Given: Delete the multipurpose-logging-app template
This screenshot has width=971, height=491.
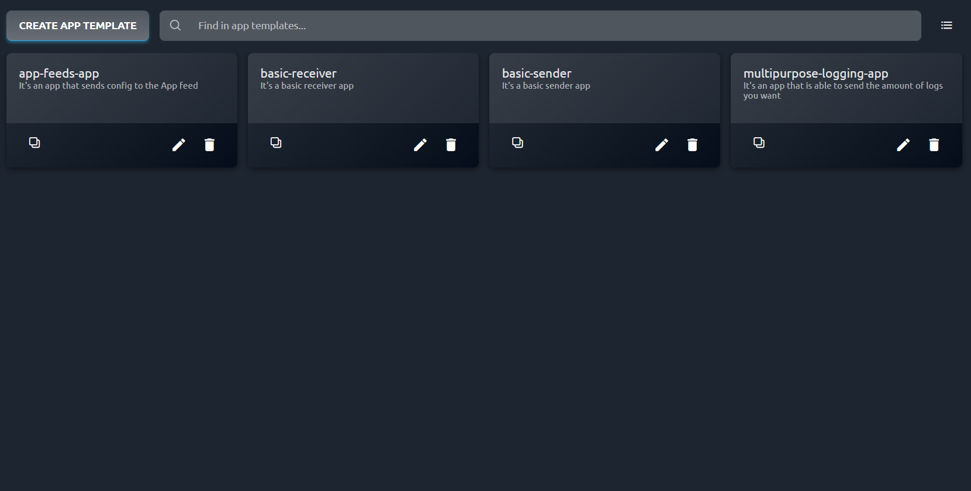Looking at the screenshot, I should [x=934, y=145].
